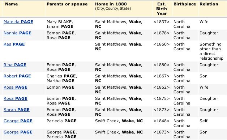Image resolution: width=227 pixels, height=140 pixels.
Task: Open George PAGE link born 1848
Action: [18, 121]
